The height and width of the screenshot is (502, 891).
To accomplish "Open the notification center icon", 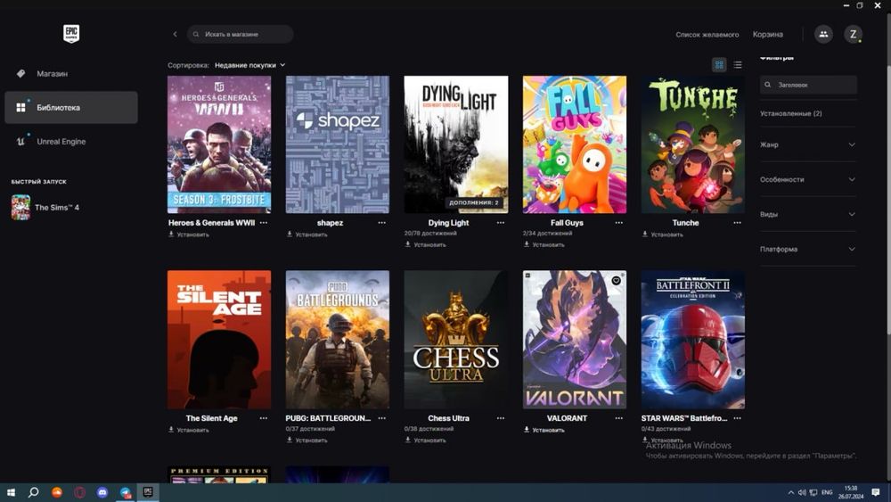I will (876, 492).
